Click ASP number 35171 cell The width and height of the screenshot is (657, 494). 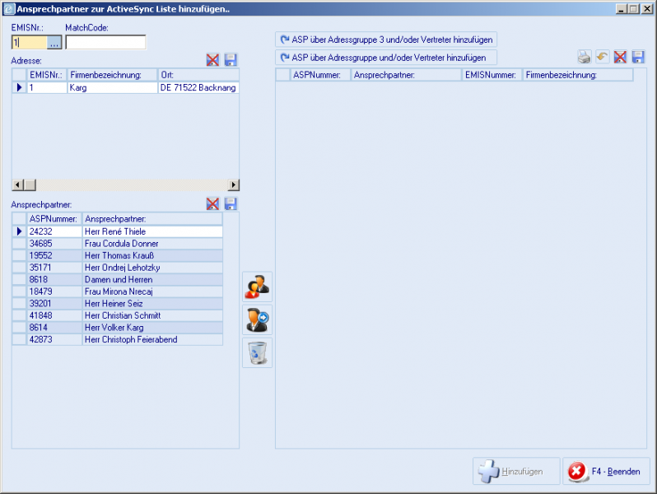[x=54, y=268]
